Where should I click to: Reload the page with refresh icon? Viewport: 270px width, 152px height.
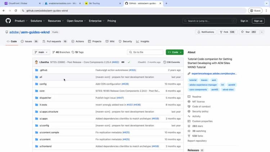[16, 10]
